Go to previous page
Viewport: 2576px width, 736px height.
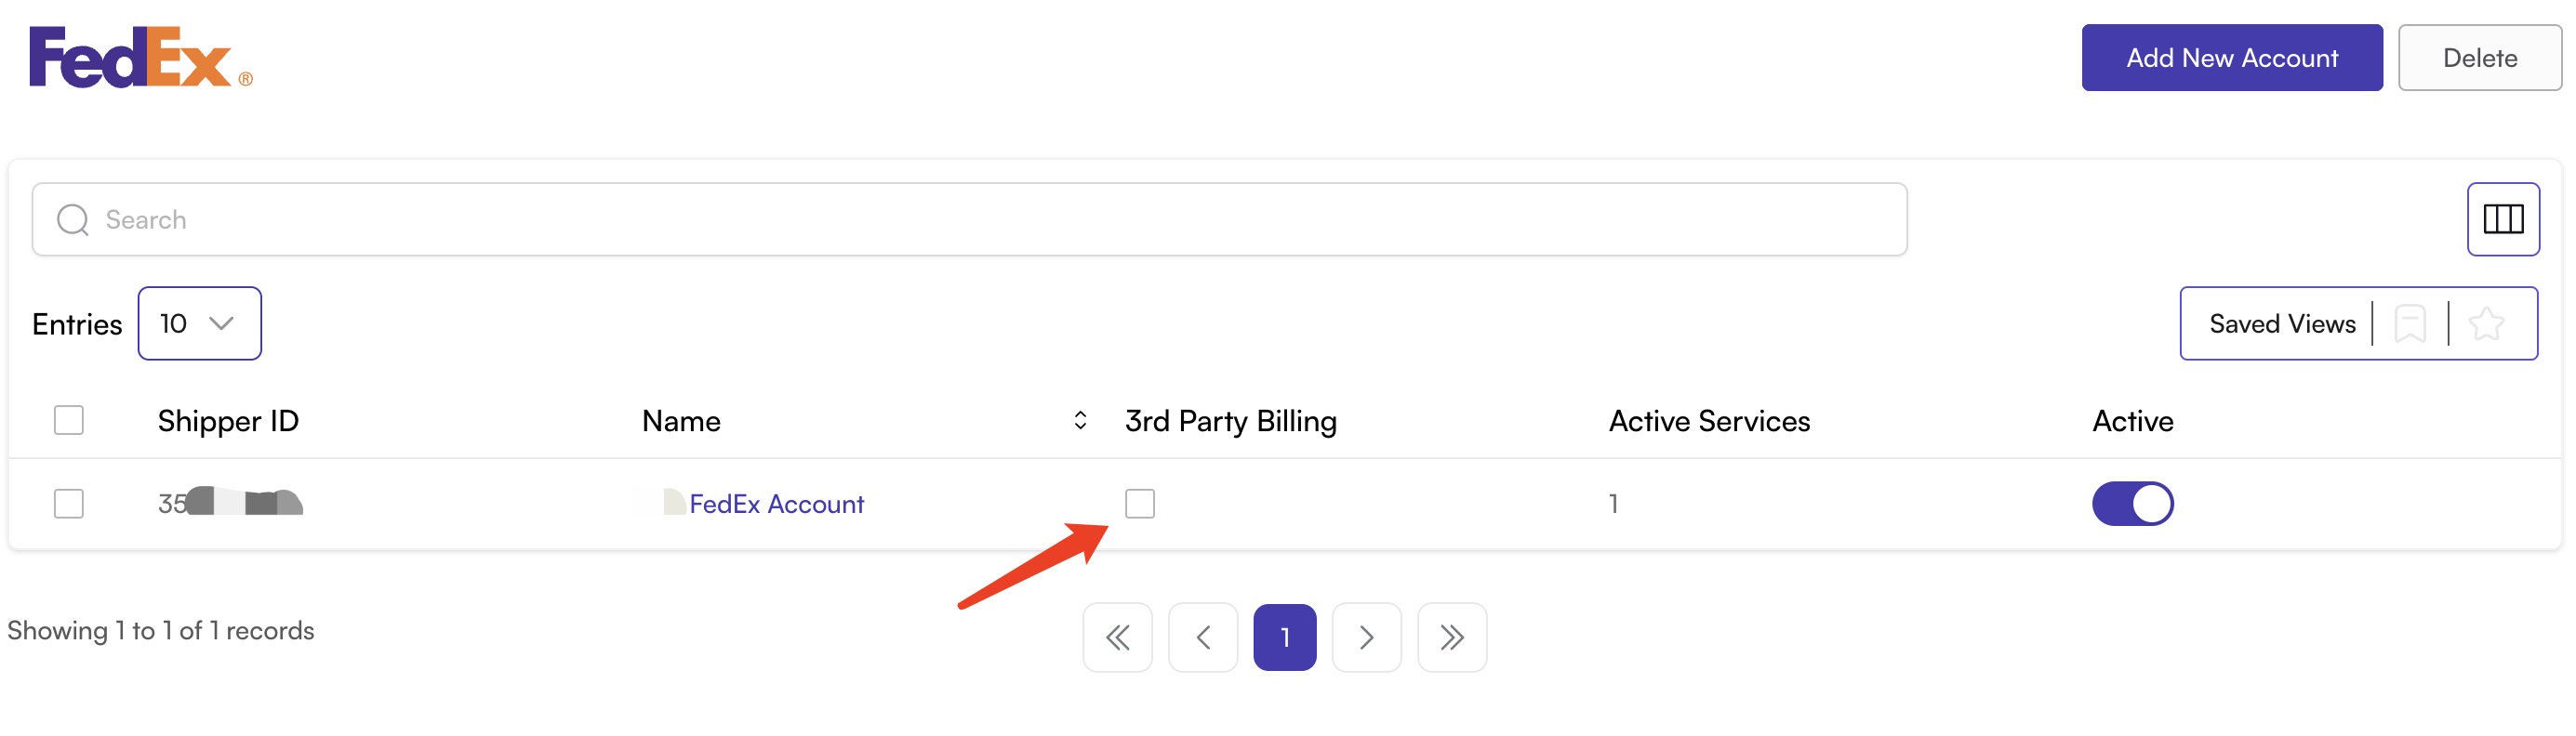(x=1203, y=637)
